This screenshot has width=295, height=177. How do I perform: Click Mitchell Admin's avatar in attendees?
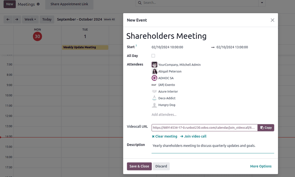coord(154,65)
